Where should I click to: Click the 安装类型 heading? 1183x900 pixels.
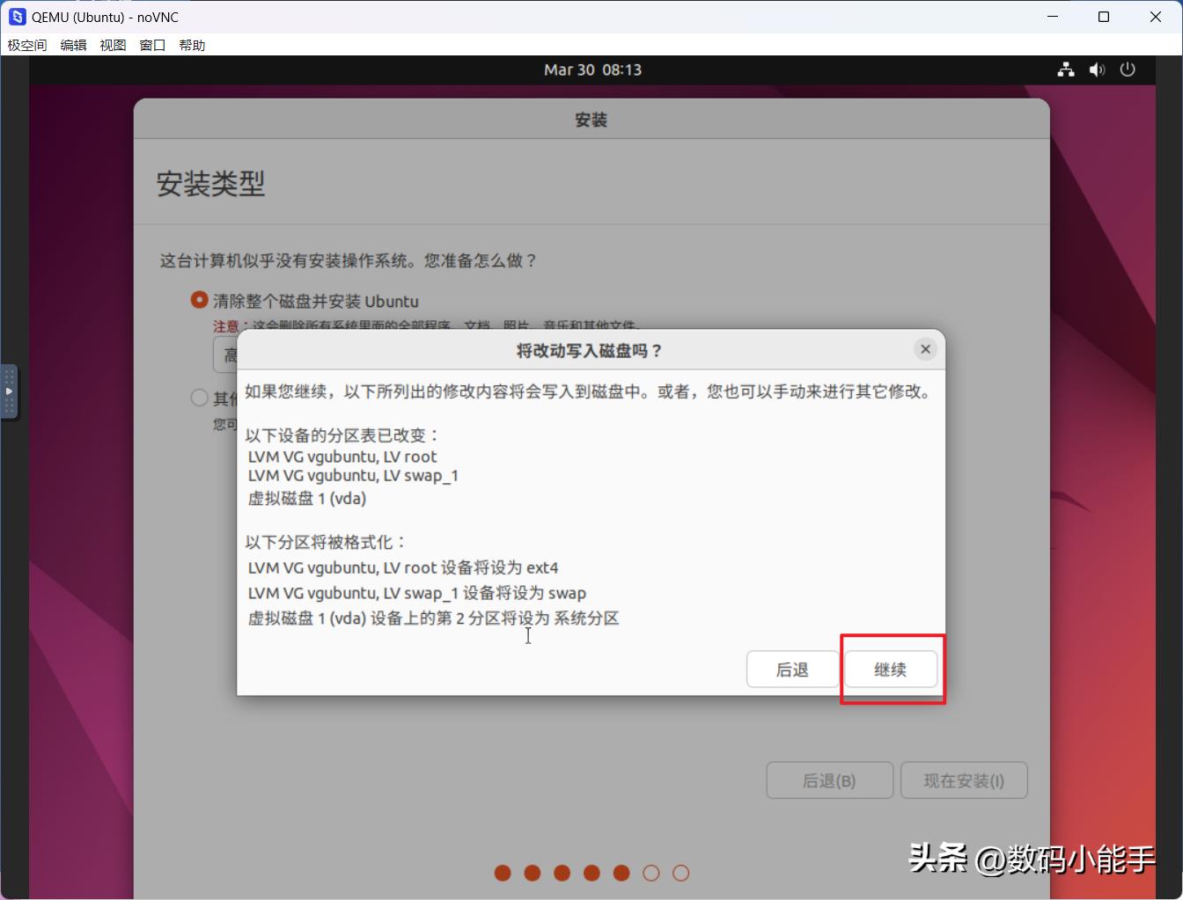210,183
